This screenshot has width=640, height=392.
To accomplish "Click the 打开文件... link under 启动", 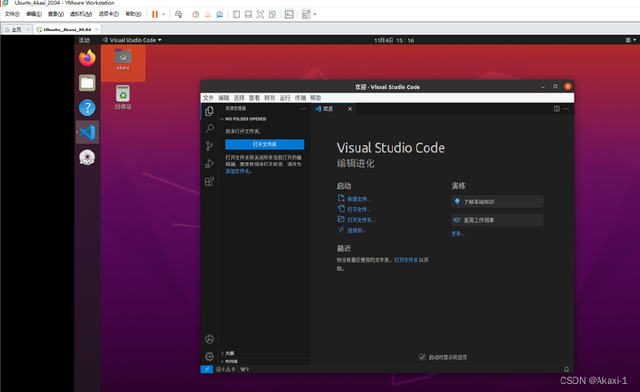I will click(358, 209).
